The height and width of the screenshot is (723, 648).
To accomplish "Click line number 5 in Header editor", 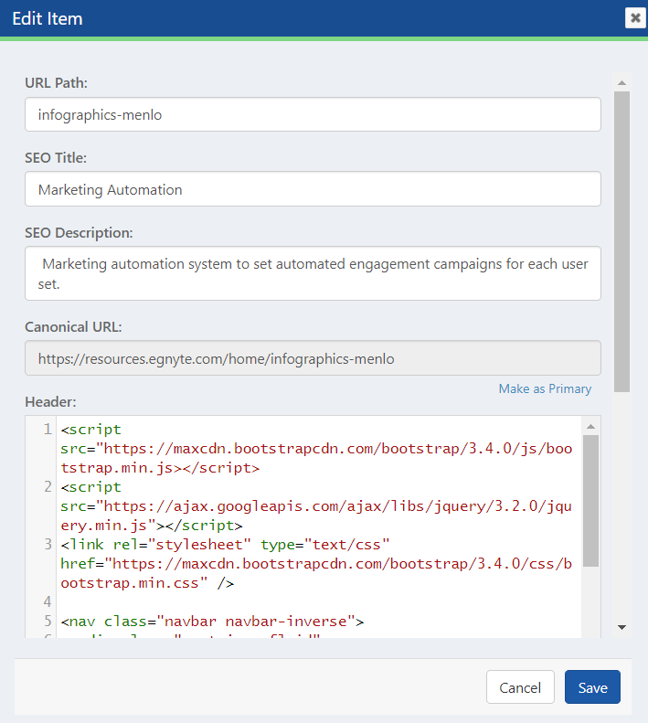I will [x=48, y=622].
